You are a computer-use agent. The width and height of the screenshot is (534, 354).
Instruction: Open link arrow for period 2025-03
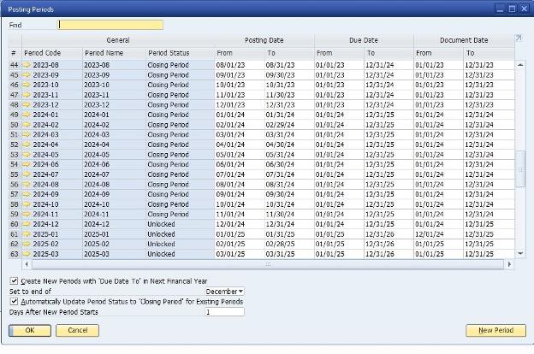[27, 254]
